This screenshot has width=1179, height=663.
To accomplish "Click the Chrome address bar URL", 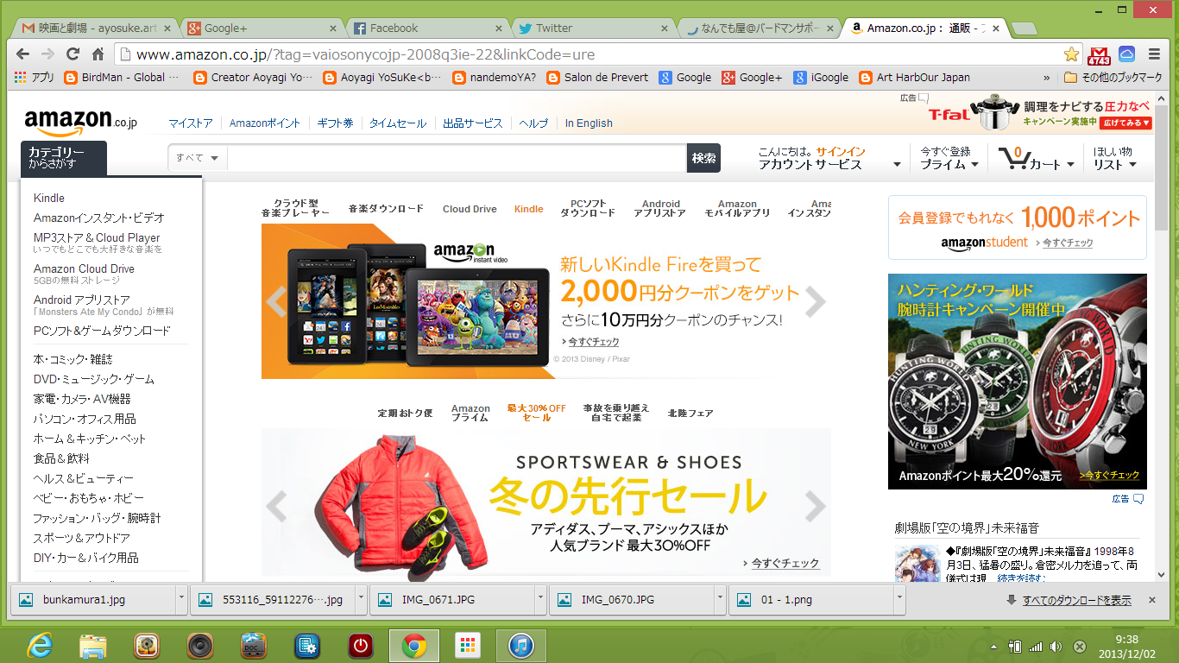I will 366,54.
